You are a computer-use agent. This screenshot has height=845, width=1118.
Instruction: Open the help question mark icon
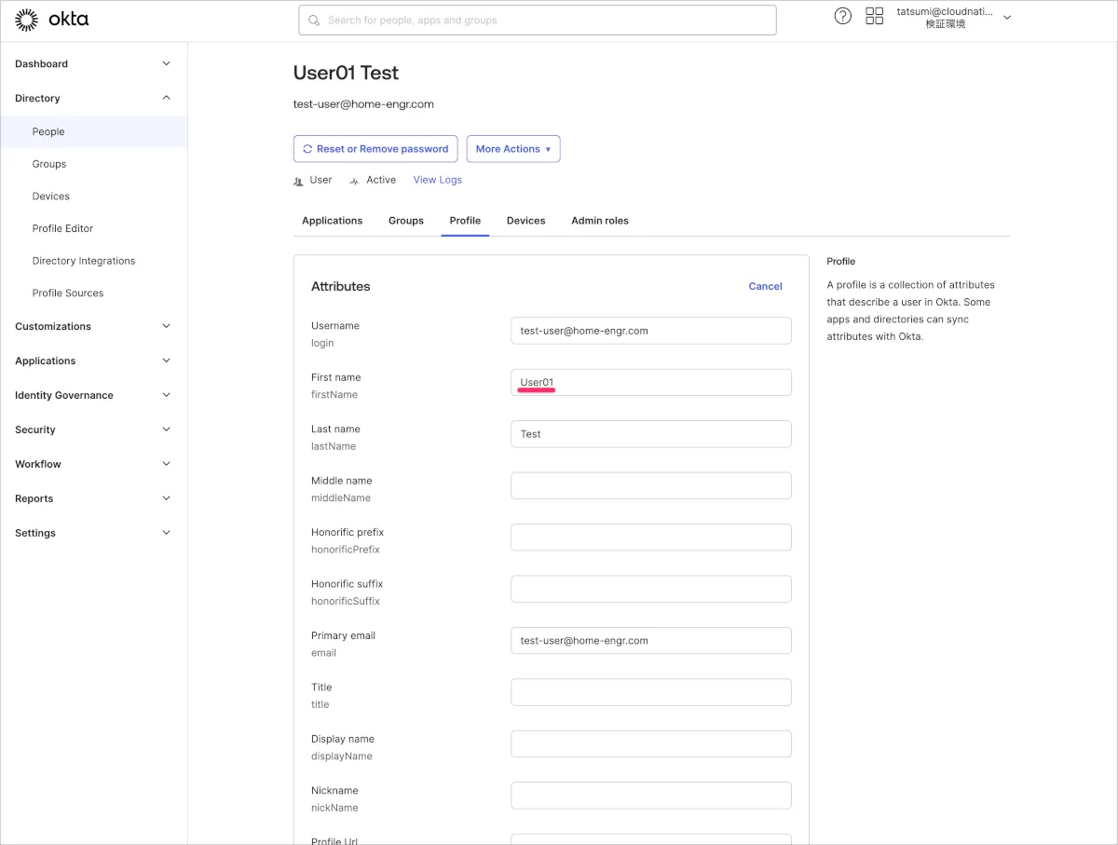(x=842, y=16)
